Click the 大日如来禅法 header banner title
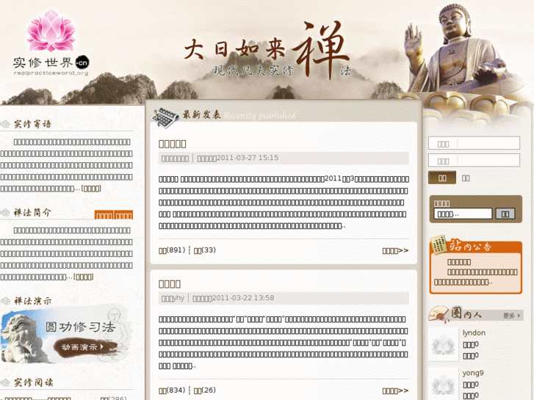The width and height of the screenshot is (534, 400). 267,51
